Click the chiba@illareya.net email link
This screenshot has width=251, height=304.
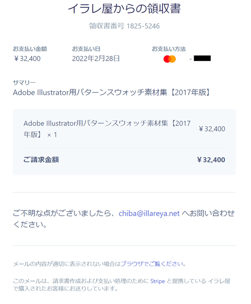pyautogui.click(x=149, y=213)
